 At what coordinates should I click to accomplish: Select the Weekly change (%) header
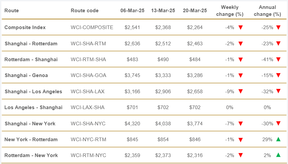[230, 11]
